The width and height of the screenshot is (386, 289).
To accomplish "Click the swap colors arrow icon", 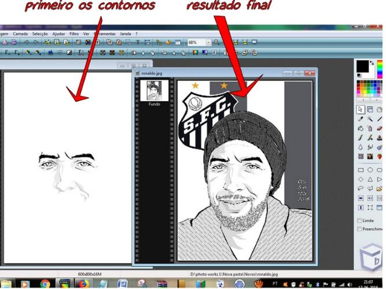I will click(x=372, y=63).
